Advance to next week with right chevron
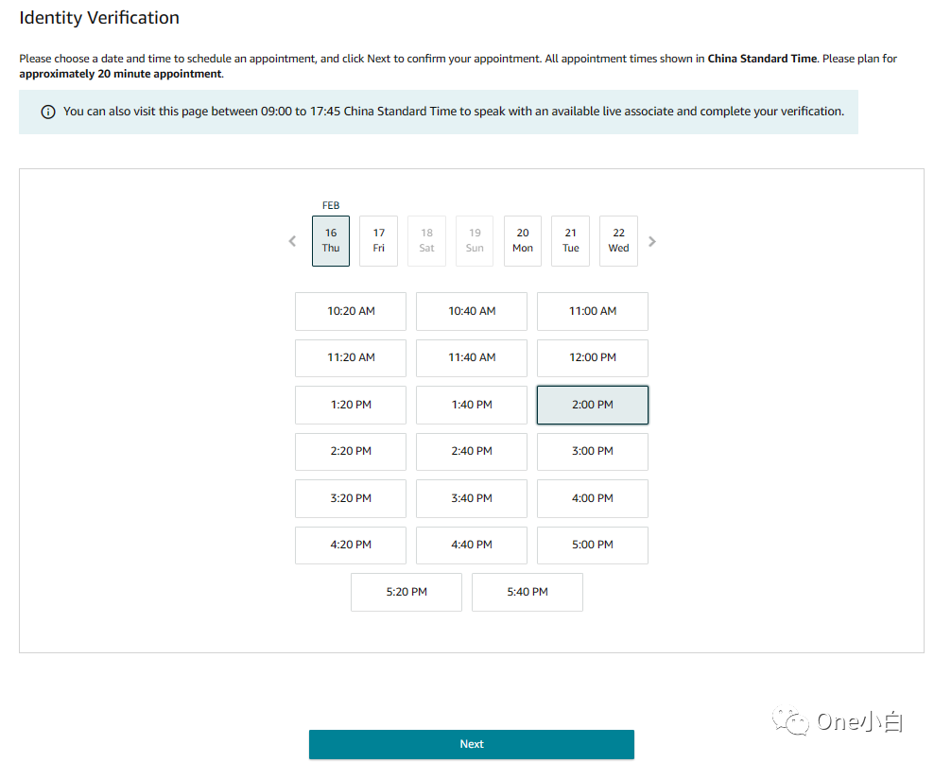The image size is (934, 762). click(x=652, y=241)
